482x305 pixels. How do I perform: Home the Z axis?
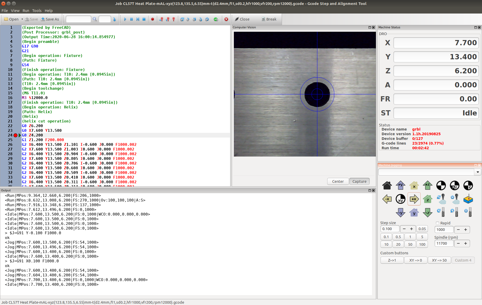click(x=428, y=199)
